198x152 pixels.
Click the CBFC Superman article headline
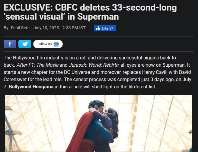tap(91, 12)
